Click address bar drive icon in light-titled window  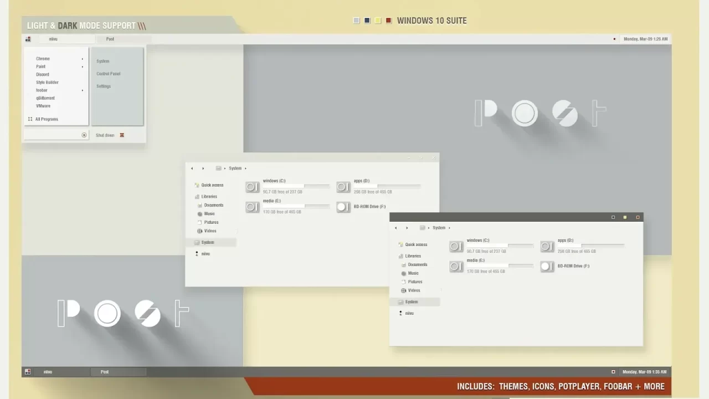(x=219, y=168)
